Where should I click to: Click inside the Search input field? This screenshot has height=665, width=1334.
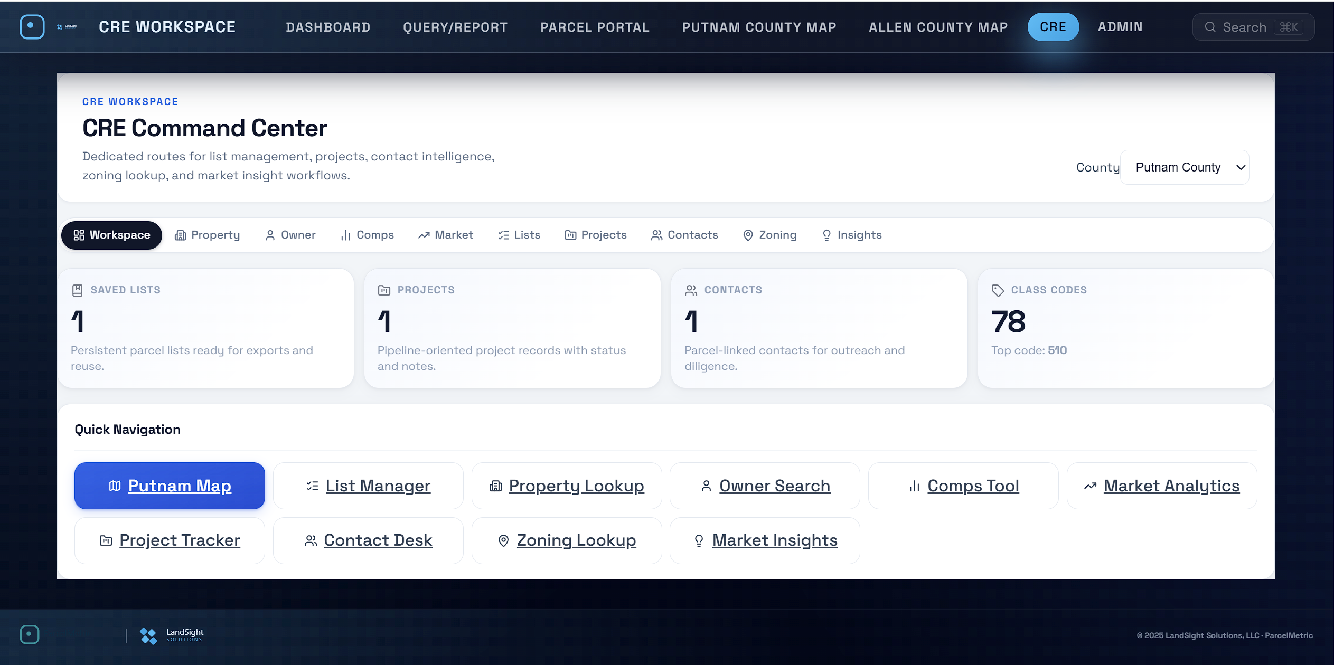tap(1254, 27)
